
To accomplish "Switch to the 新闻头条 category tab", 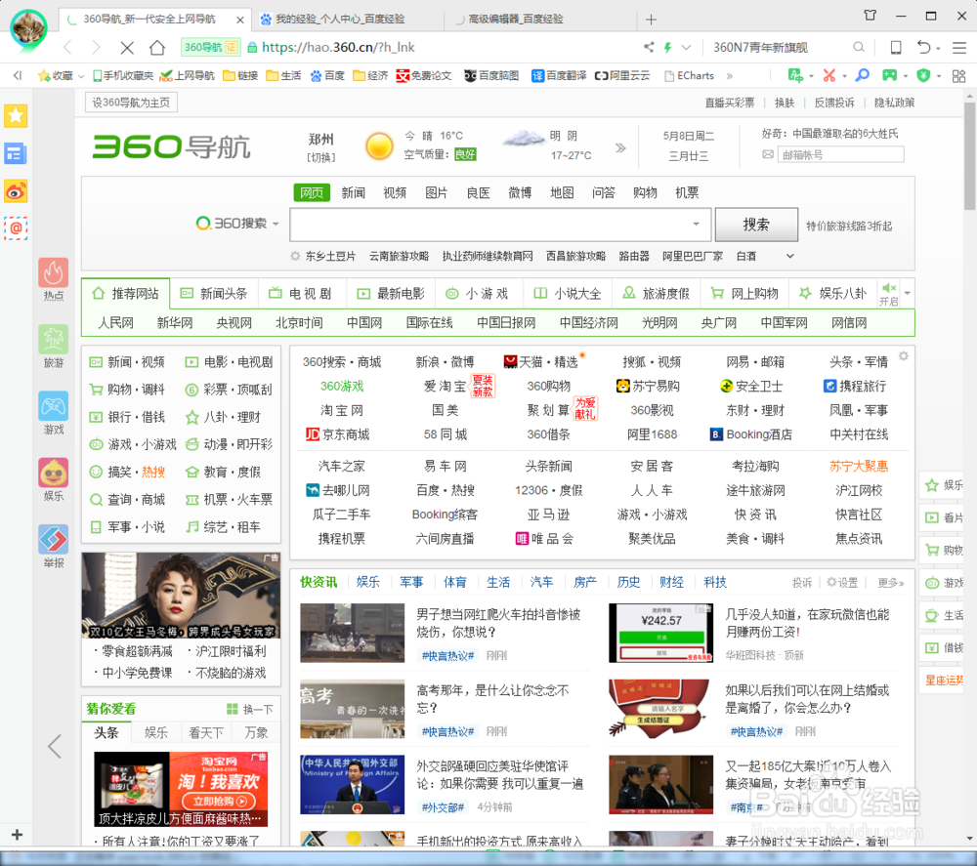I will tap(214, 293).
